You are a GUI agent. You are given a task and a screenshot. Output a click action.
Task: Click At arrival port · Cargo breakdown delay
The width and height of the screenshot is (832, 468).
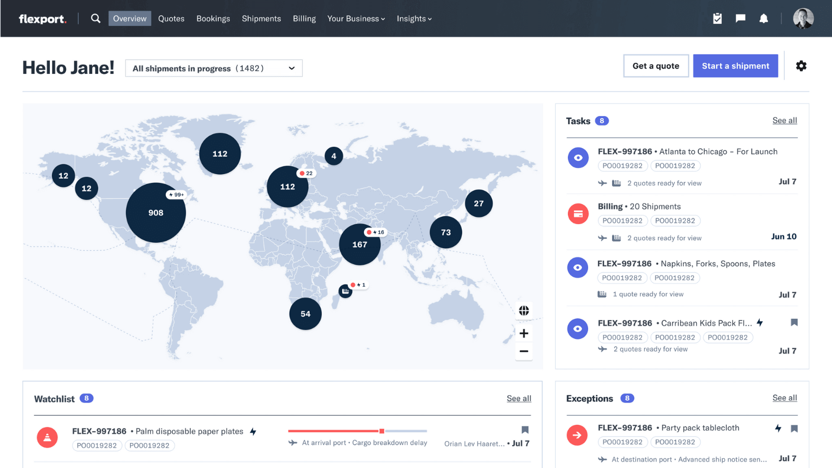tap(365, 443)
